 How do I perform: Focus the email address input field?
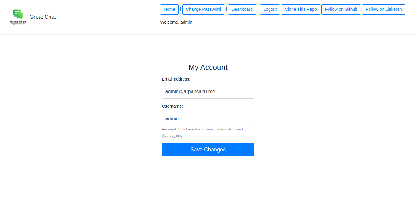point(208,92)
